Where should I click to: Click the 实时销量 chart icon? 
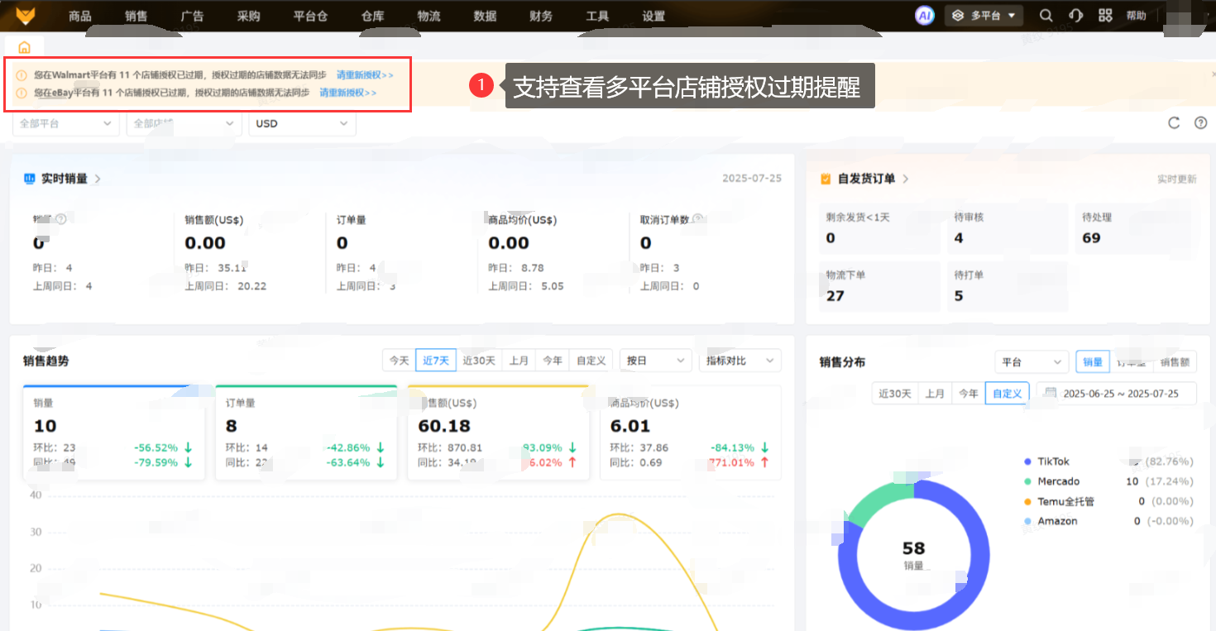[30, 179]
